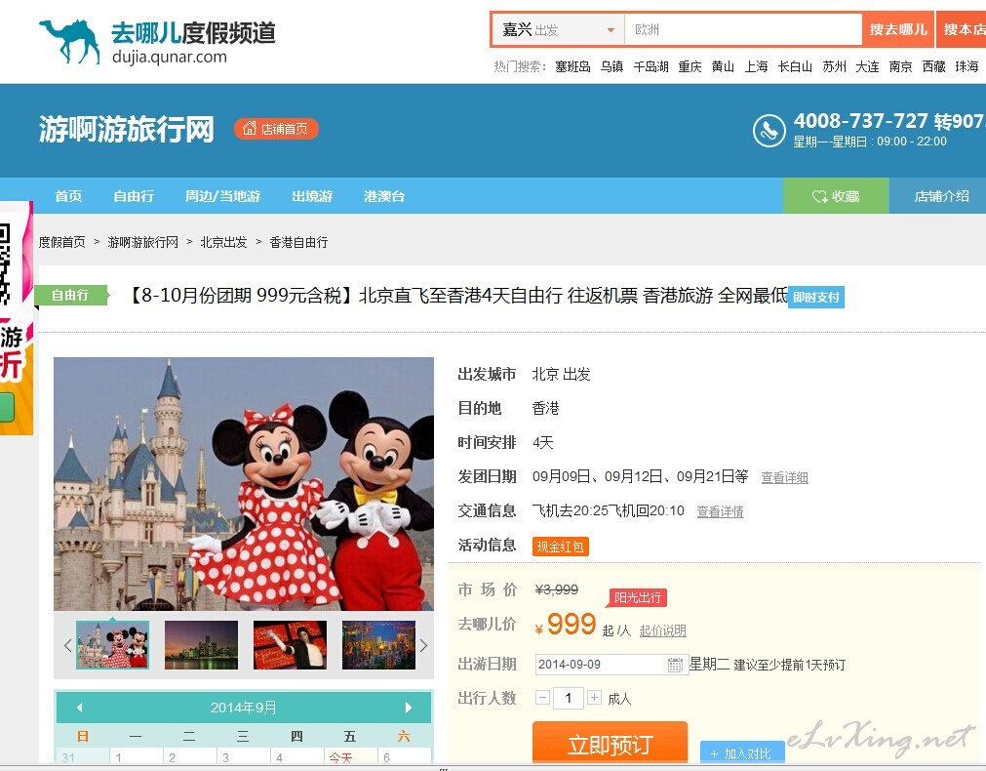Go to next month in calendar
This screenshot has width=986, height=771.
pyautogui.click(x=408, y=708)
